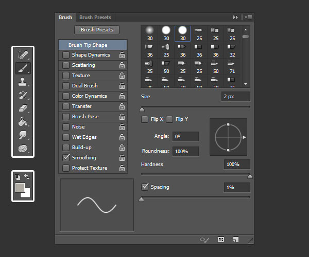Enable Color Dynamics checkbox
309x257 pixels.
(x=66, y=96)
